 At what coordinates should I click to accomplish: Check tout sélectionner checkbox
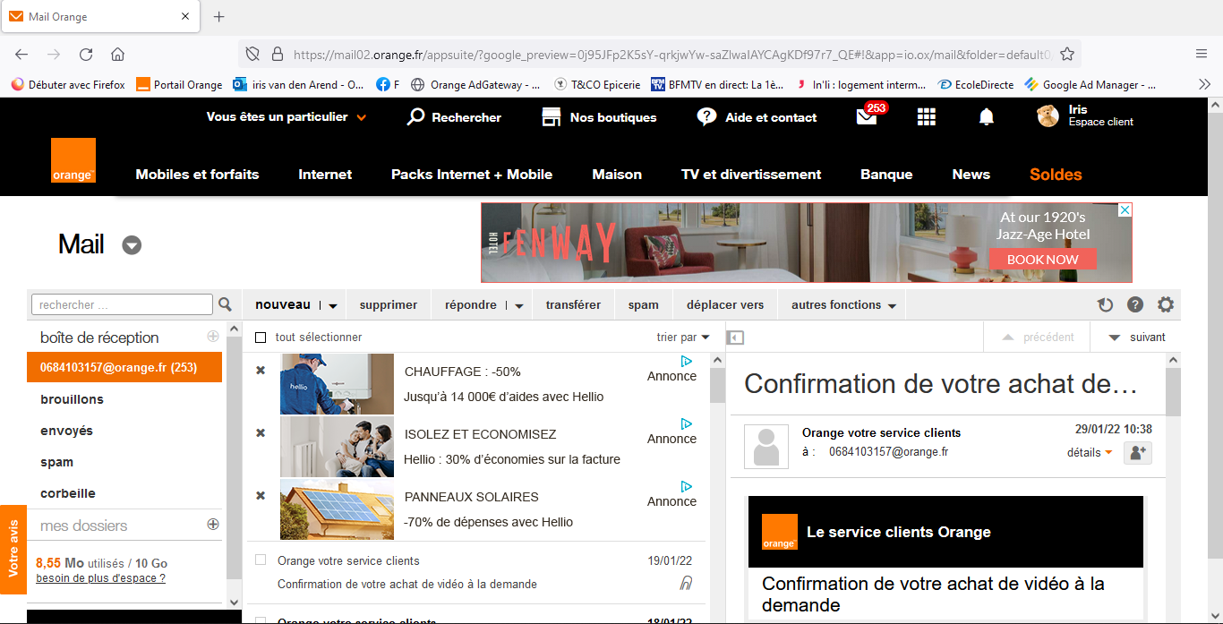click(x=261, y=338)
